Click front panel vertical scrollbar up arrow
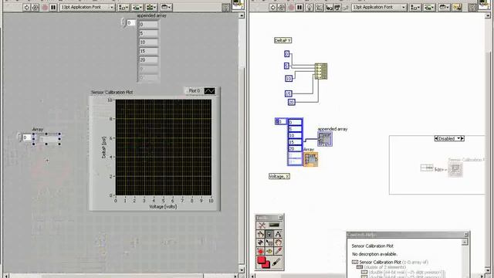The width and height of the screenshot is (494, 278). tap(242, 15)
